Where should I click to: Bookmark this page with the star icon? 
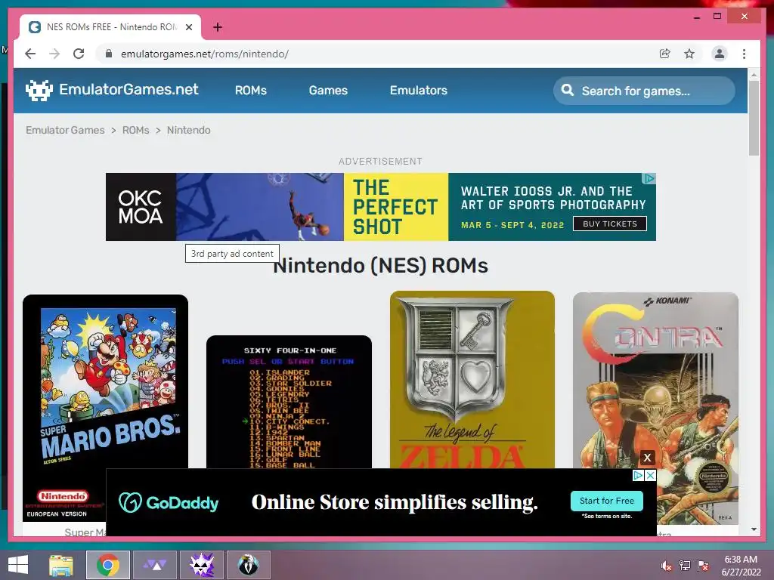pos(689,54)
